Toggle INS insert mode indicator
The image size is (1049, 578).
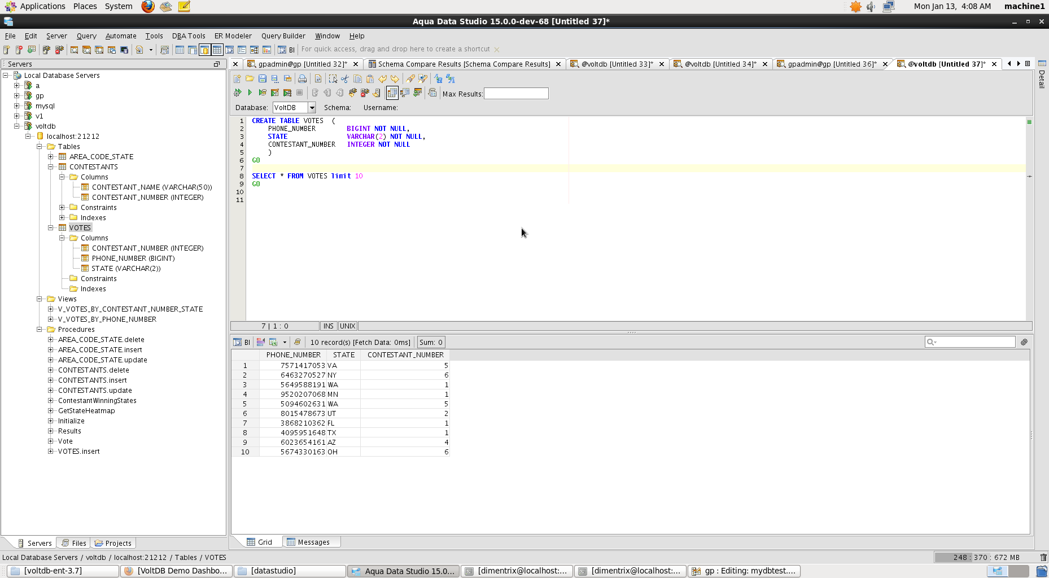tap(329, 326)
